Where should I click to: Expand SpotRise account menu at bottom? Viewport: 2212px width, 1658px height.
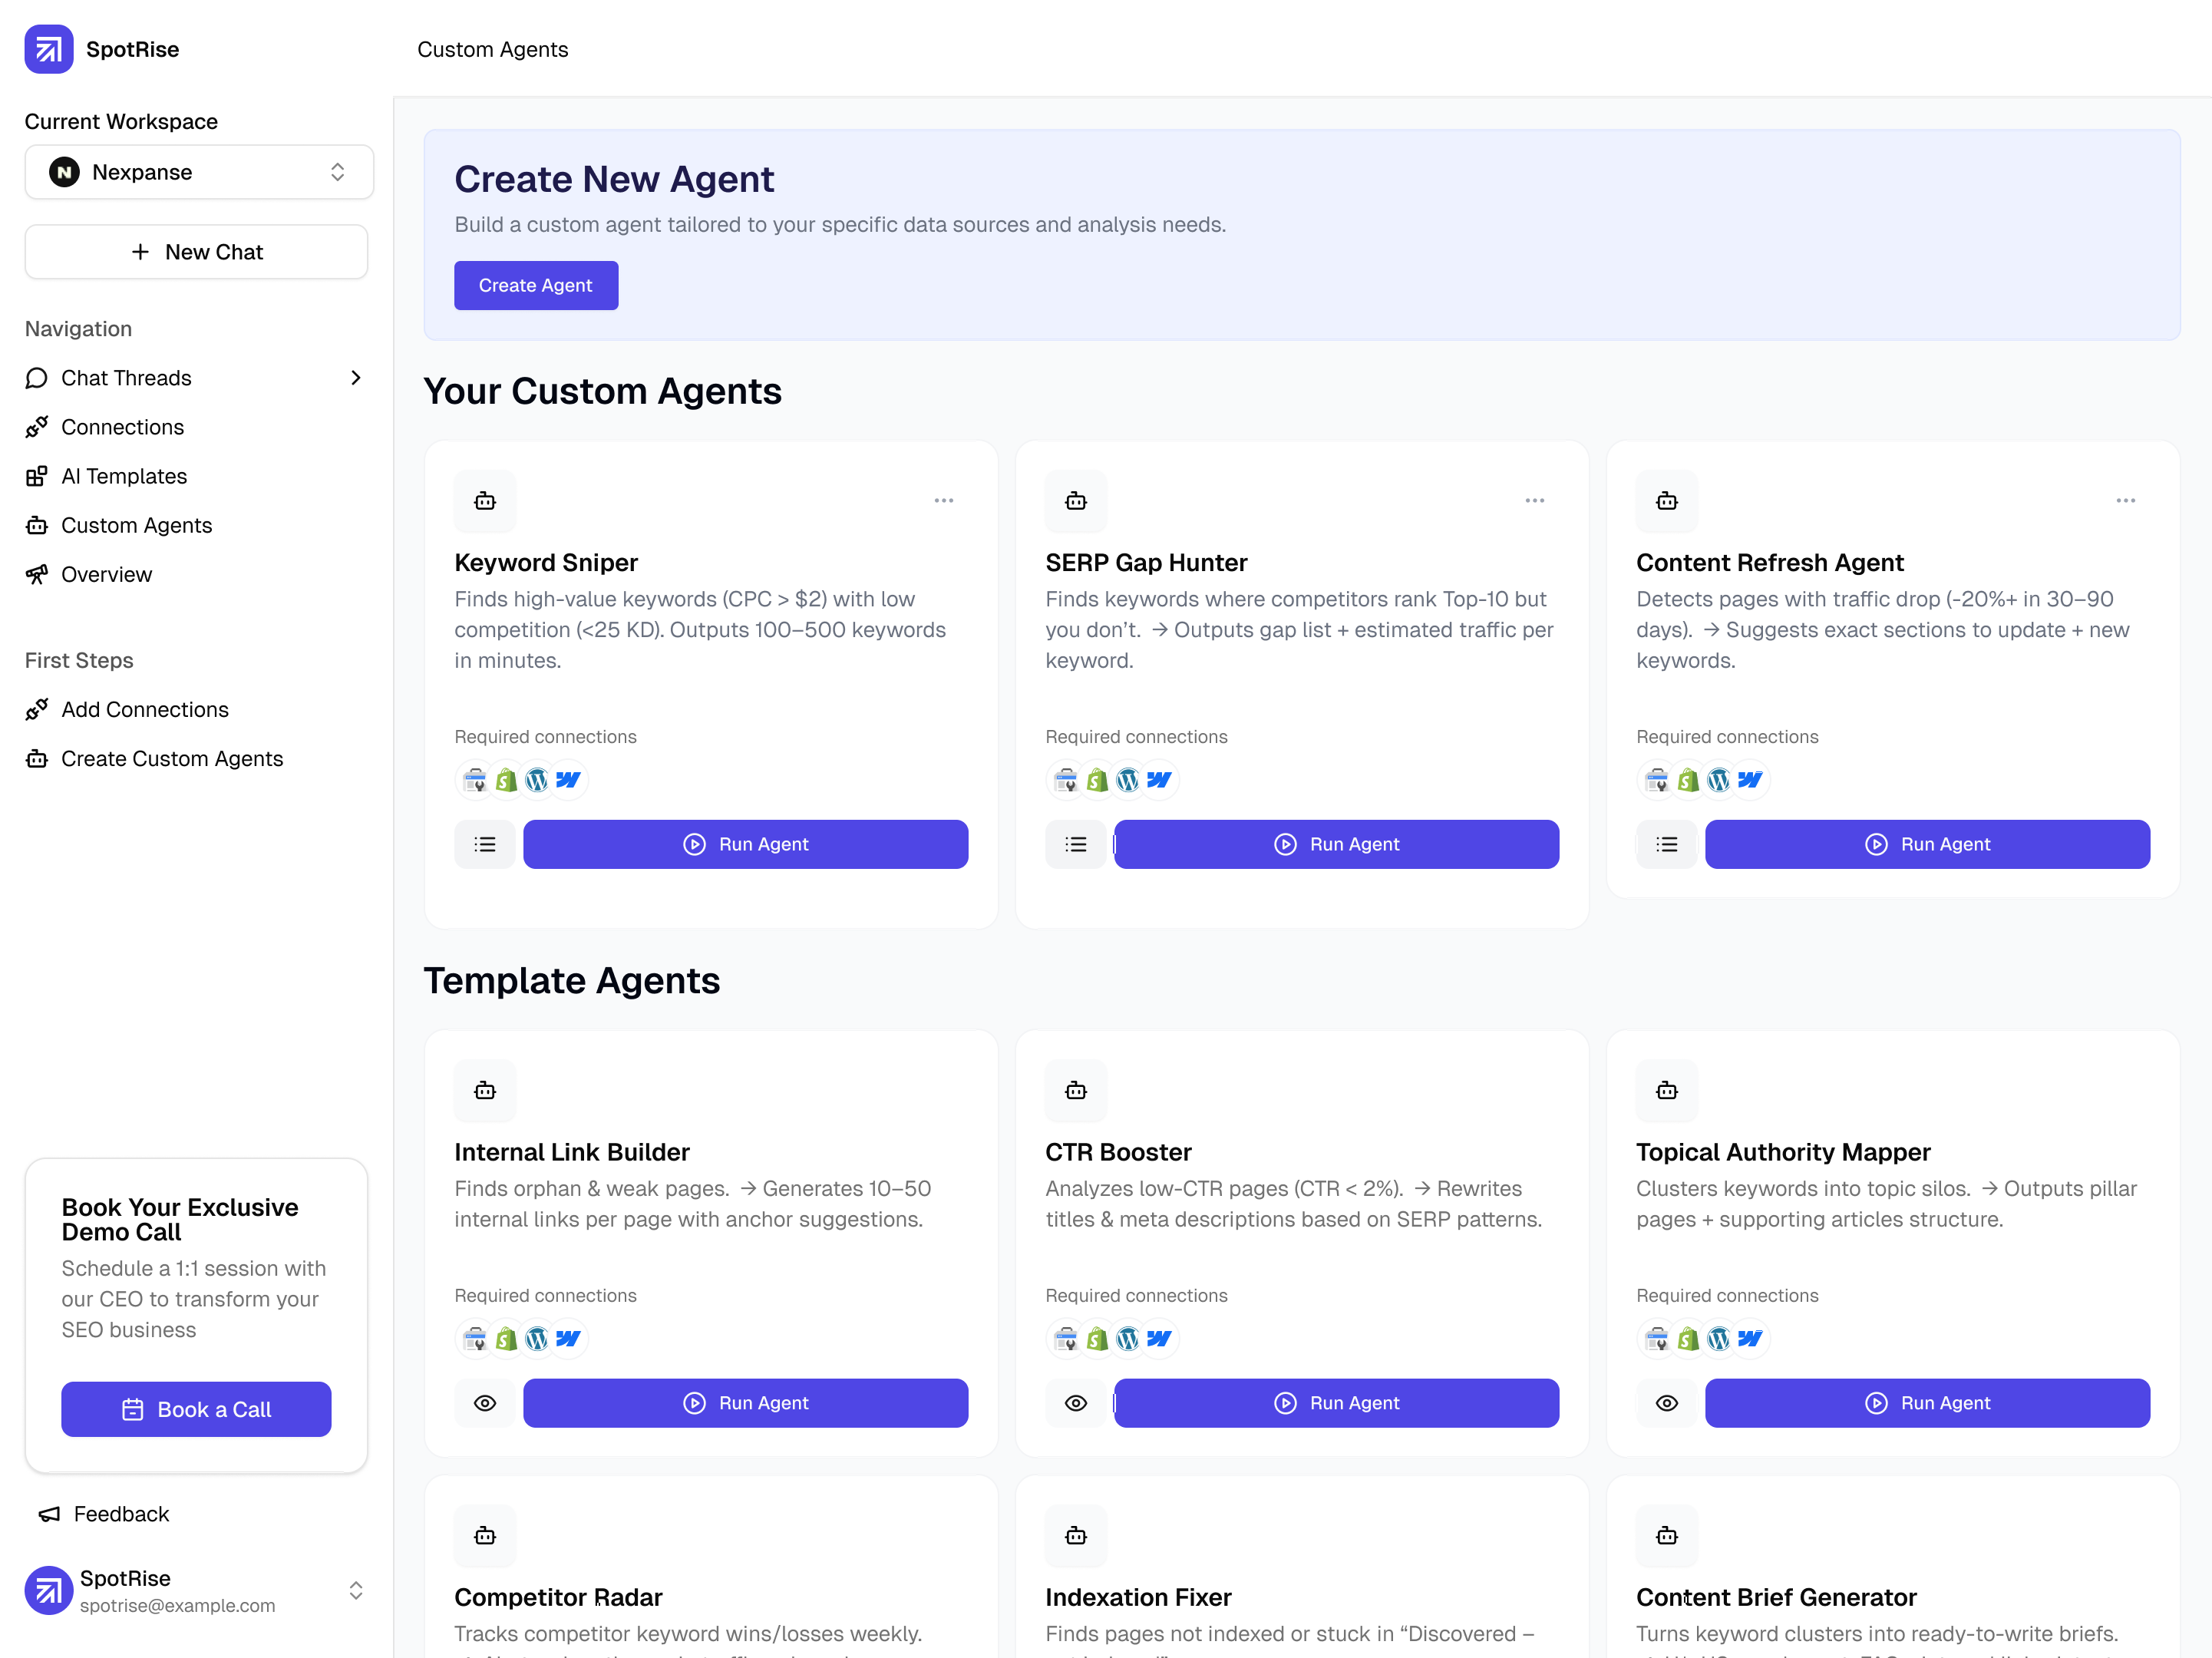(x=355, y=1590)
